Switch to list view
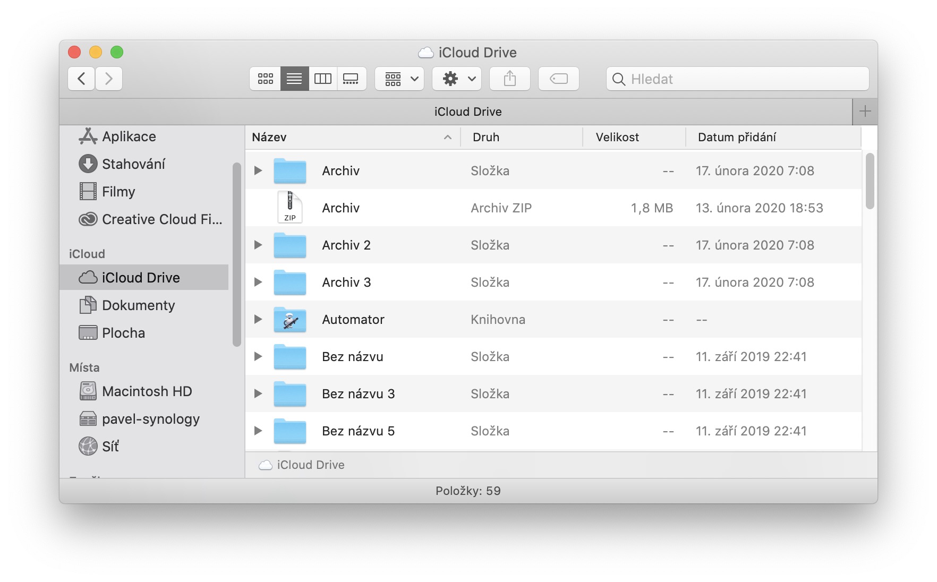 [x=294, y=79]
